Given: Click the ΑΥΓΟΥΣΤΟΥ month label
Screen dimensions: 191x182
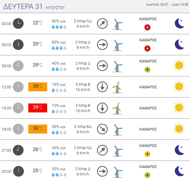Looking at the screenshot, I should (x=55, y=8).
